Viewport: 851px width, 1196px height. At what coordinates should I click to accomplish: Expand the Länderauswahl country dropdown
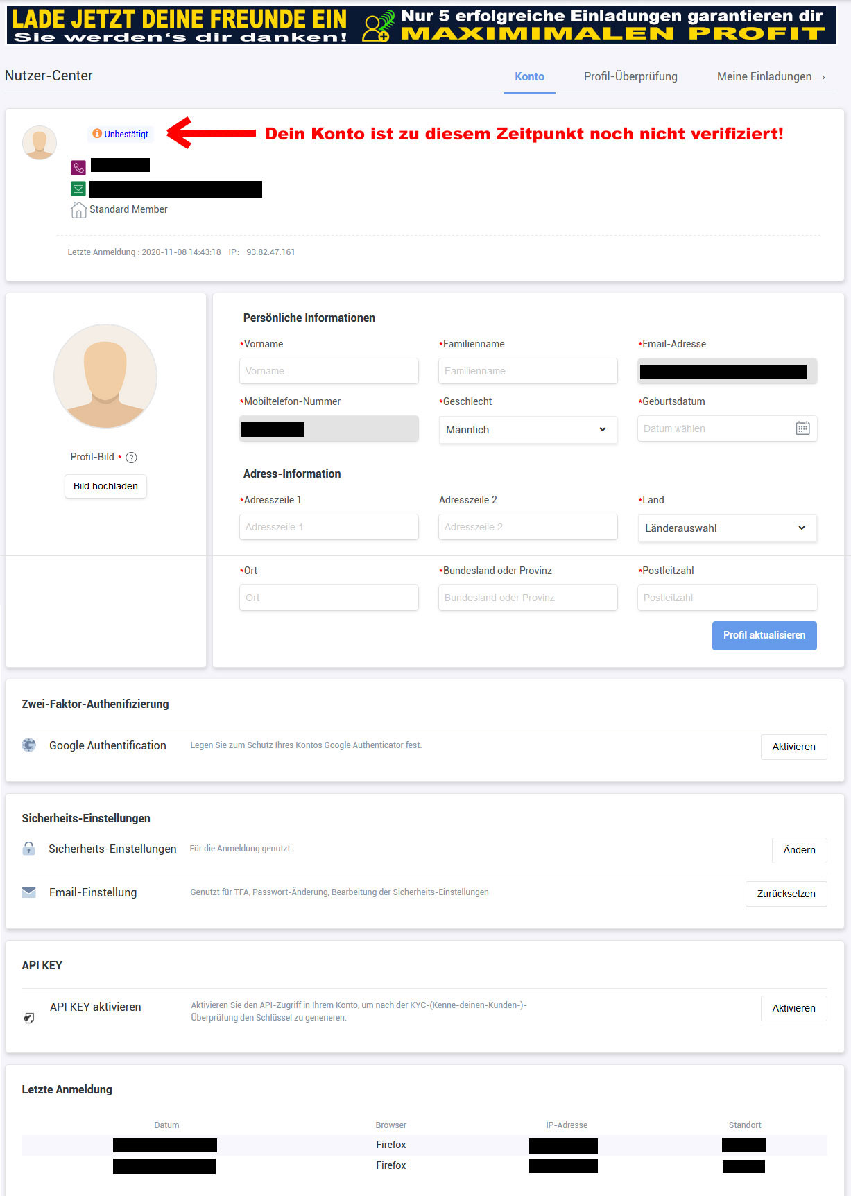click(726, 528)
